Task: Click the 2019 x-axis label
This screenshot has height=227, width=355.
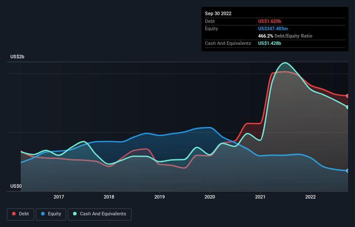Action: (x=160, y=197)
